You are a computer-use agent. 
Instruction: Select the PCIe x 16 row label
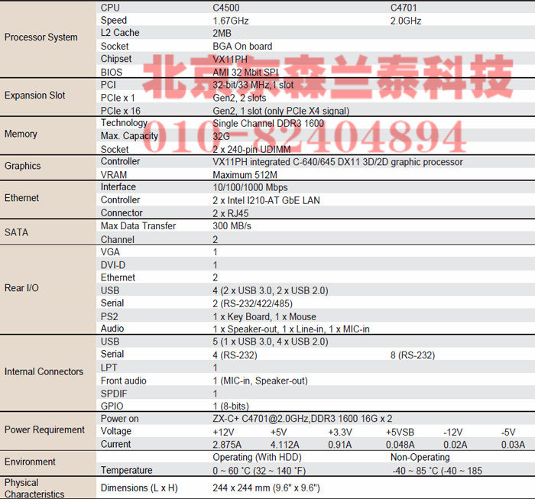(x=121, y=111)
